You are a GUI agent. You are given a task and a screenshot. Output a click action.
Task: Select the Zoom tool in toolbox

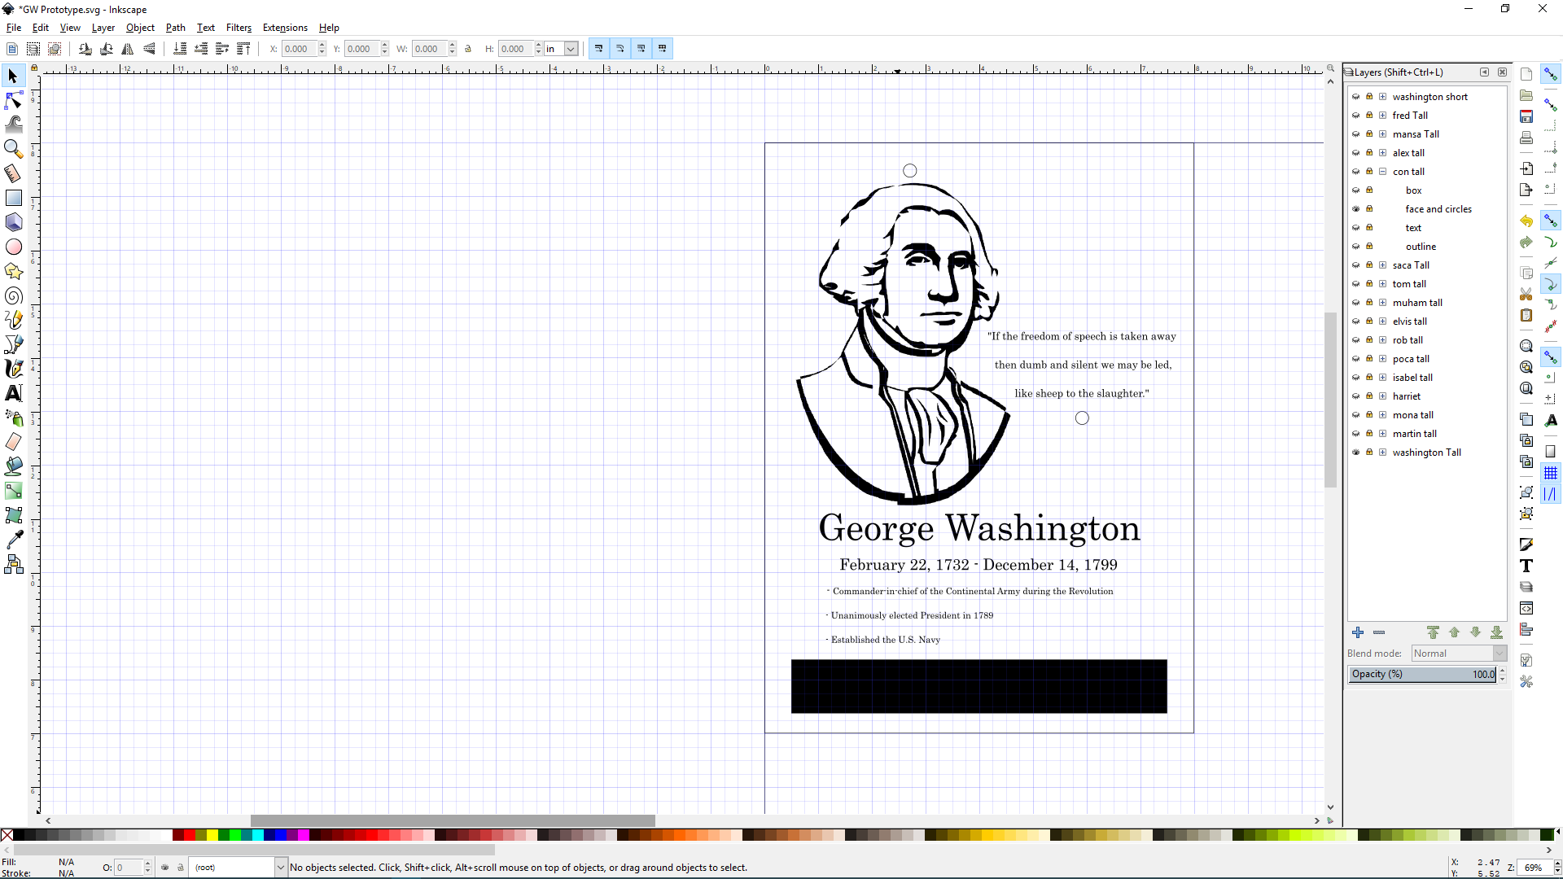pos(14,149)
